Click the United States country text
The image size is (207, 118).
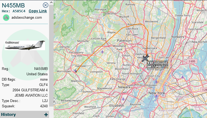pyautogui.click(x=37, y=74)
